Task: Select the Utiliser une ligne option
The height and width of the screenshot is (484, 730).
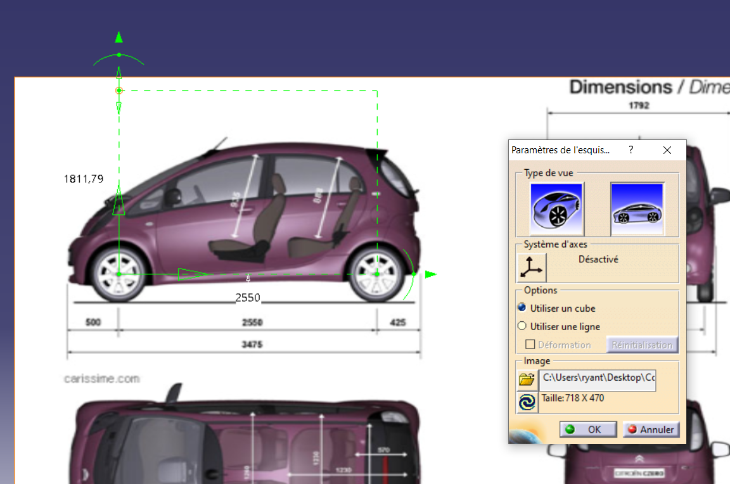Action: pos(522,326)
